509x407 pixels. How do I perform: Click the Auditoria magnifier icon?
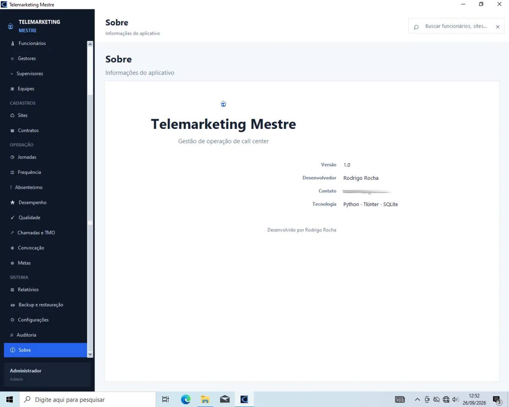coord(12,335)
